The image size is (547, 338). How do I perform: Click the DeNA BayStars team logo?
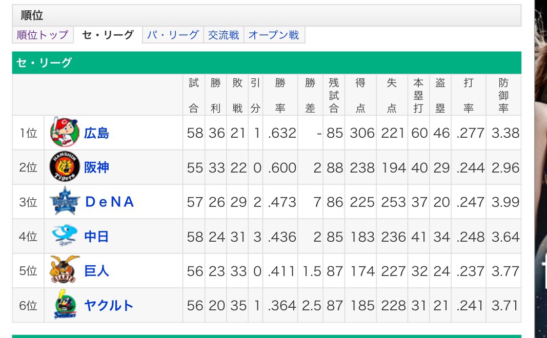point(65,202)
